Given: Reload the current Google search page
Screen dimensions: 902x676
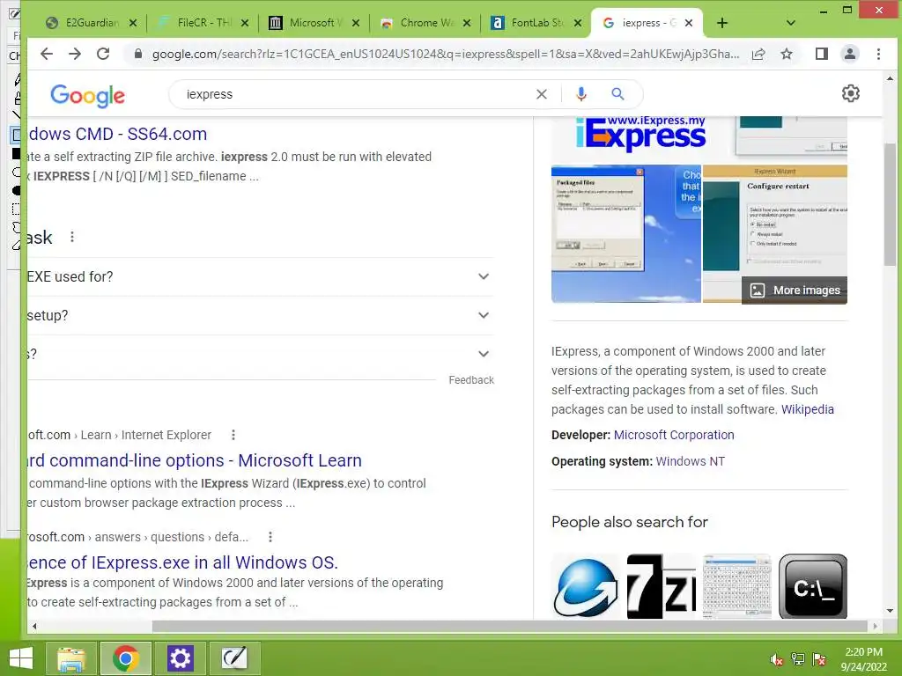Looking at the screenshot, I should (x=103, y=54).
